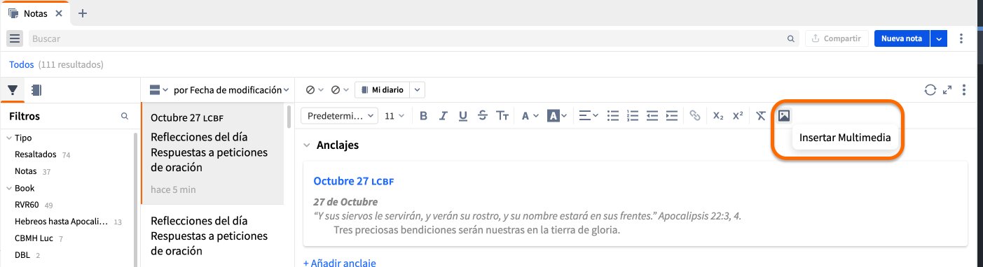Screen dimensions: 983x267
Task: Click the Mi diario notebook button
Action: click(x=382, y=89)
